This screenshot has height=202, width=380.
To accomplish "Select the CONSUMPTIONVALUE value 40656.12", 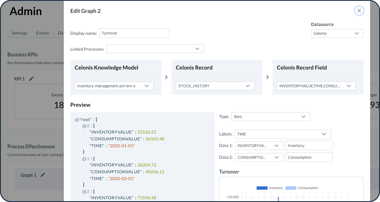I will [155, 172].
